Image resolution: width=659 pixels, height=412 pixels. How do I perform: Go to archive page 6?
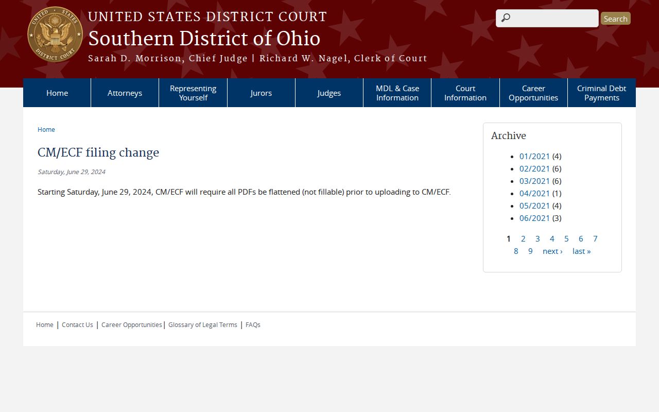(581, 238)
